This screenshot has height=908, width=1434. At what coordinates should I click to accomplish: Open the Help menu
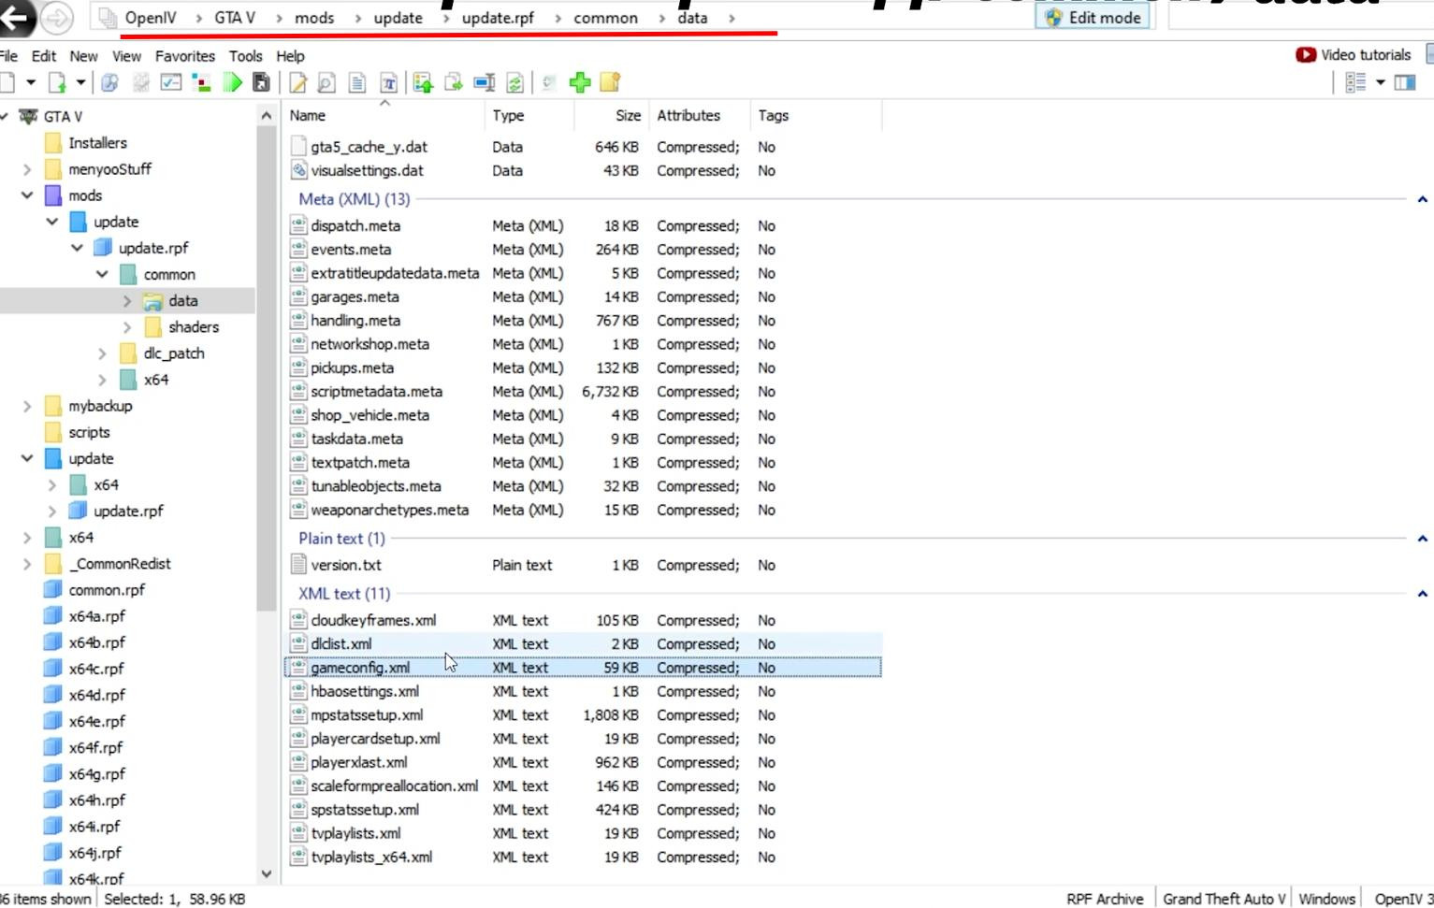click(291, 56)
